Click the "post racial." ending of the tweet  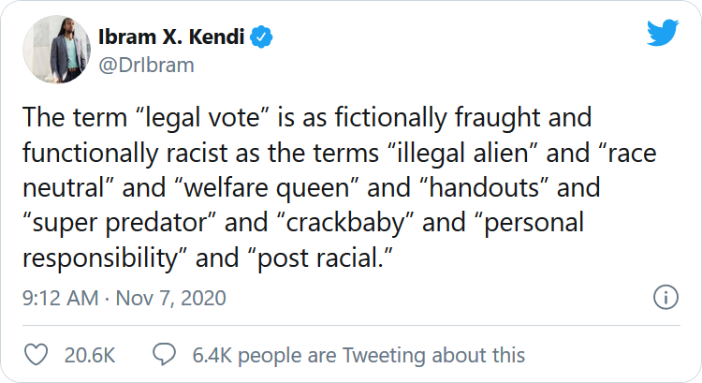pyautogui.click(x=320, y=258)
